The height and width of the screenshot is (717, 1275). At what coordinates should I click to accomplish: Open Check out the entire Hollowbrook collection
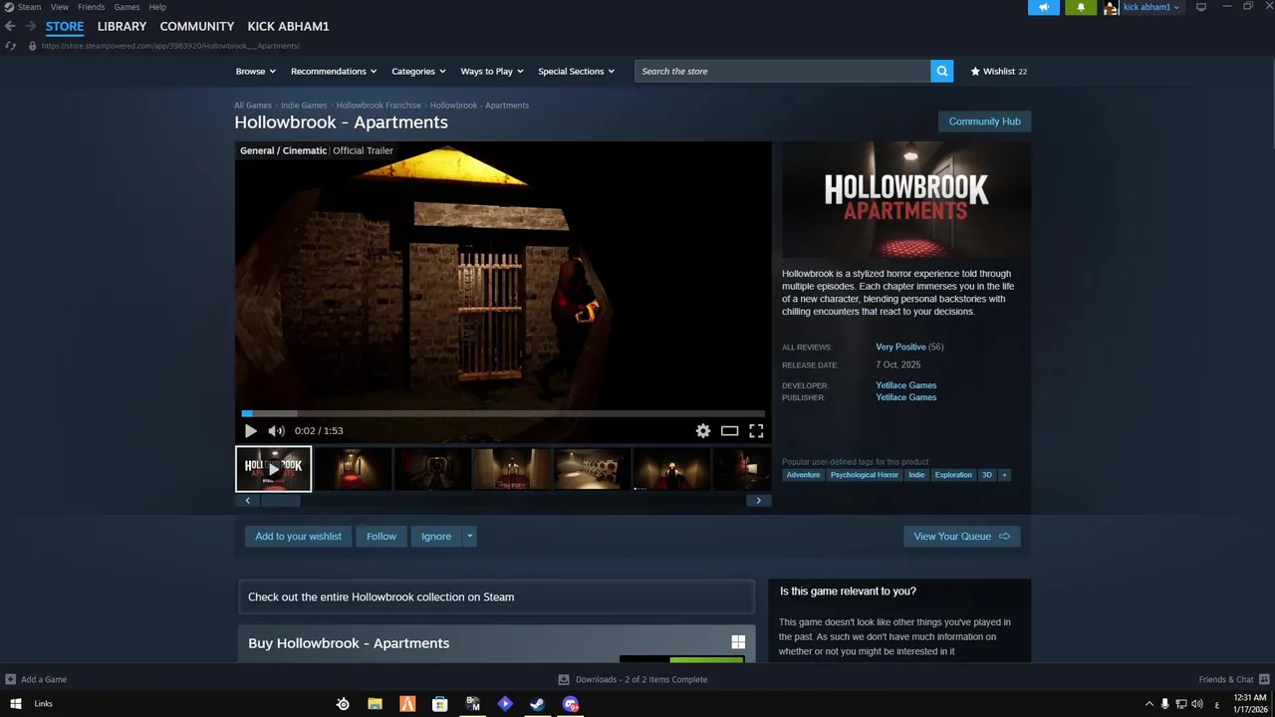pyautogui.click(x=496, y=597)
